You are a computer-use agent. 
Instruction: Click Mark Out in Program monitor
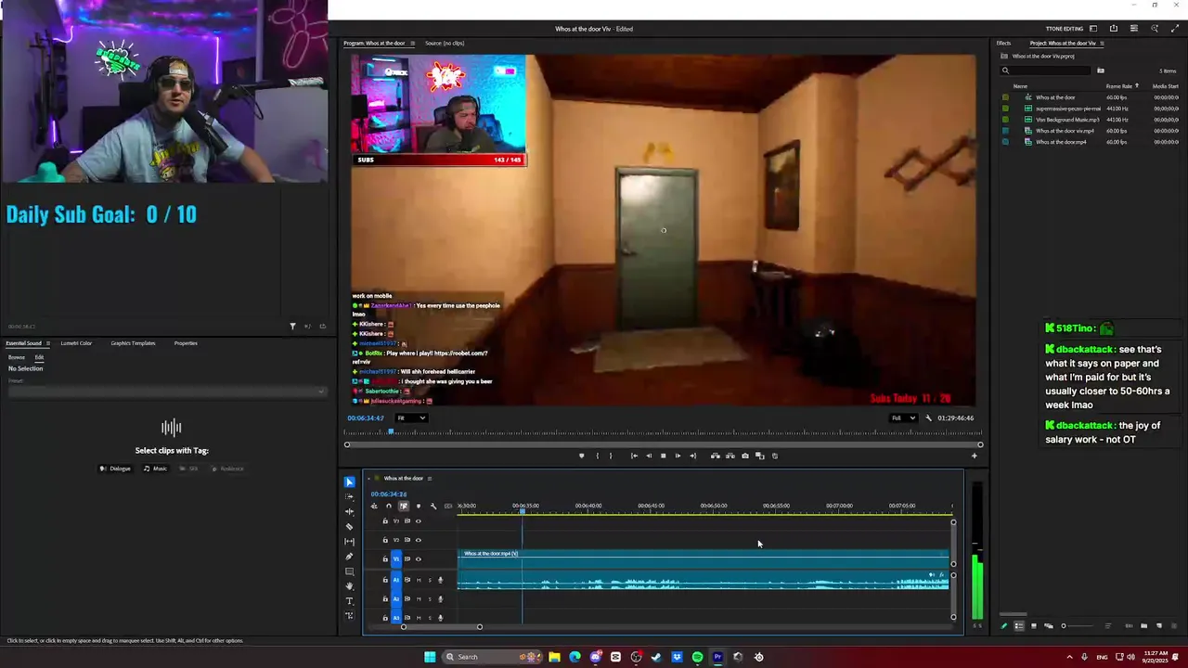610,456
